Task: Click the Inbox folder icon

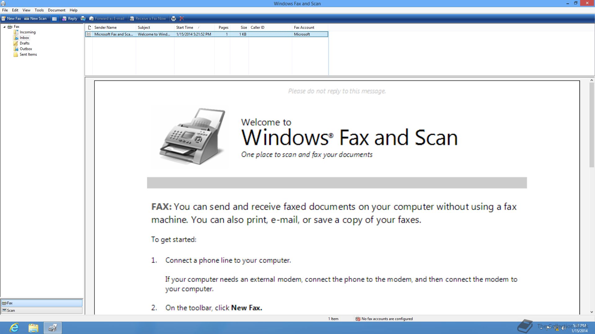Action: pos(16,38)
